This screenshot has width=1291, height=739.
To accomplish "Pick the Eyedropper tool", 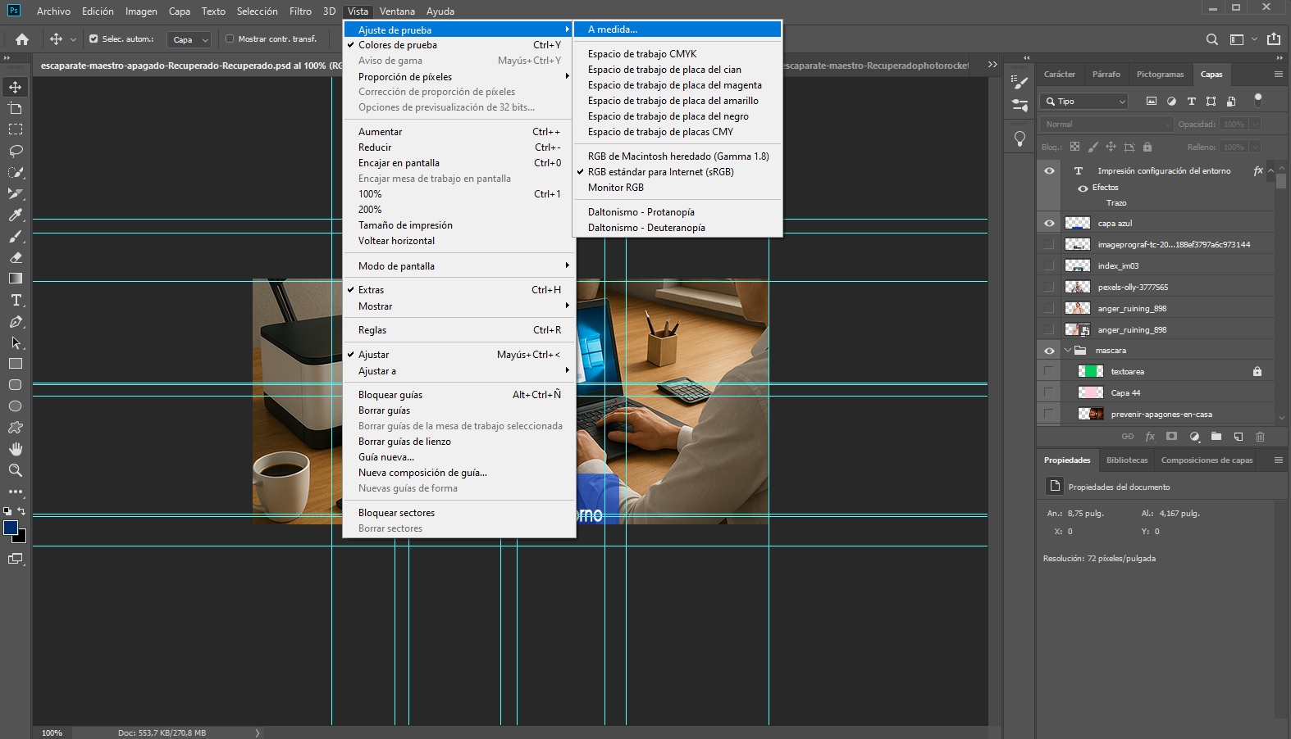I will click(16, 215).
